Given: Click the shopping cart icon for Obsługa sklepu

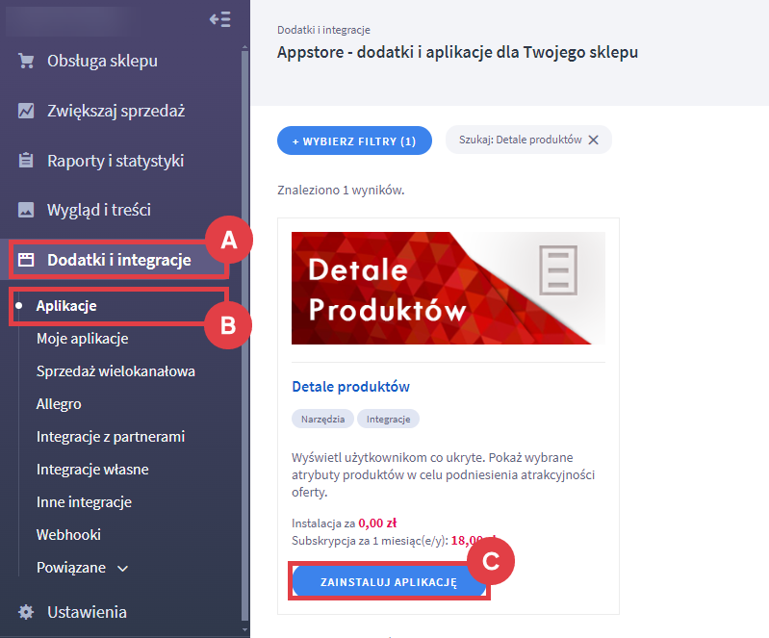Looking at the screenshot, I should pos(26,62).
